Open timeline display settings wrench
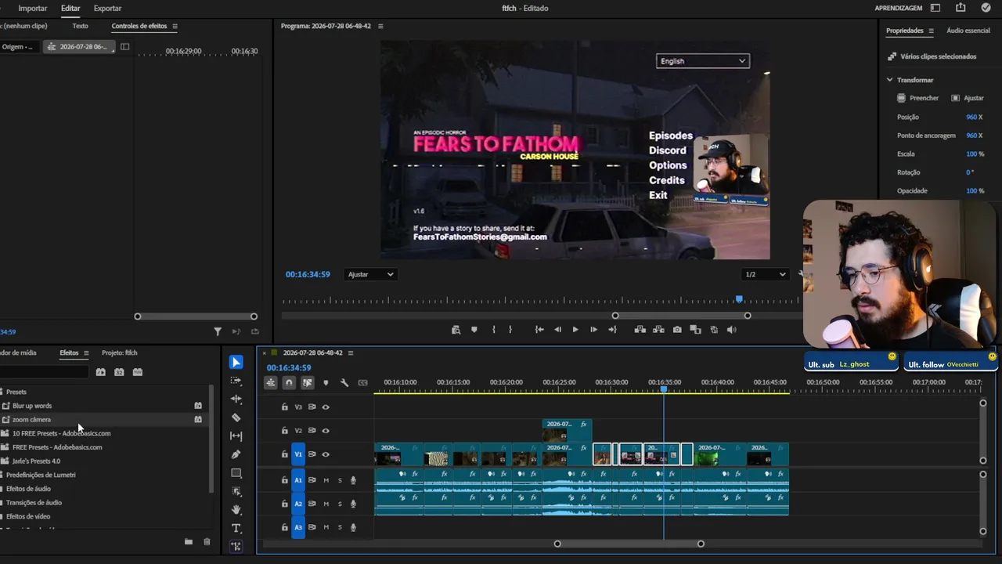The image size is (1002, 564). [x=344, y=383]
